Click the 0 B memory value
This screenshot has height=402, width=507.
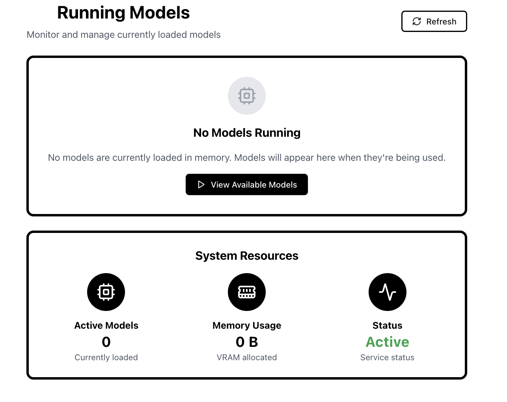[x=247, y=342]
